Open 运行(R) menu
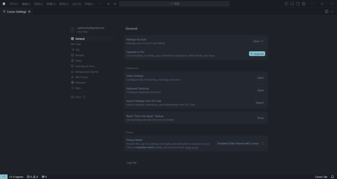This screenshot has height=179, width=337. click(77, 4)
